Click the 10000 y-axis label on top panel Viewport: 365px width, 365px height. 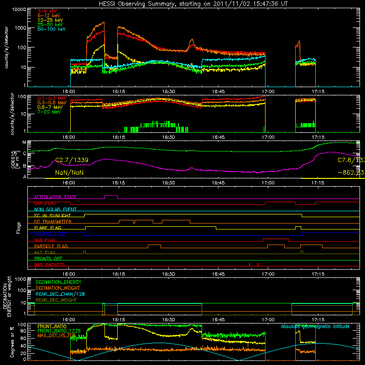19,10
